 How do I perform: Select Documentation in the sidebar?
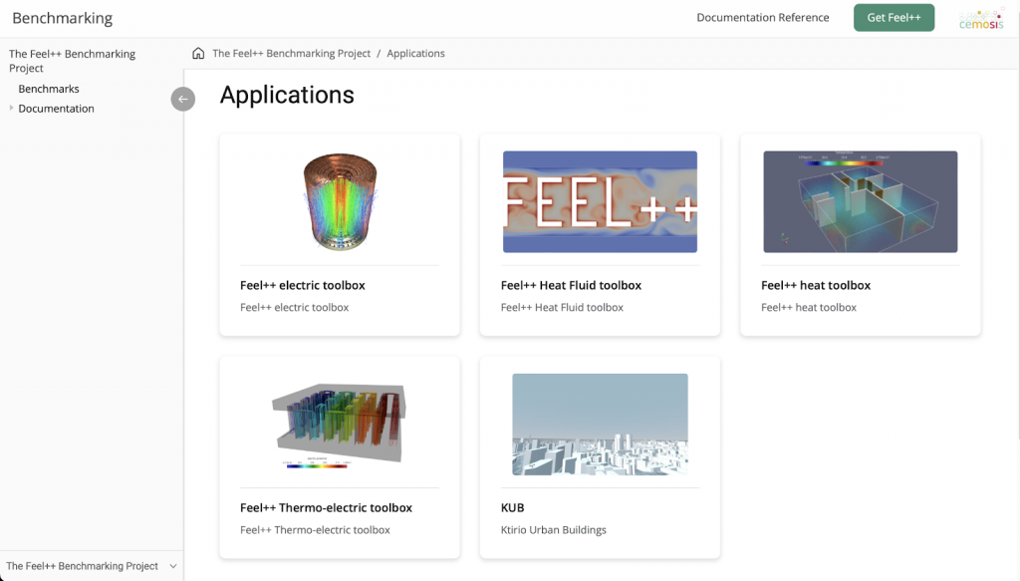click(x=56, y=109)
